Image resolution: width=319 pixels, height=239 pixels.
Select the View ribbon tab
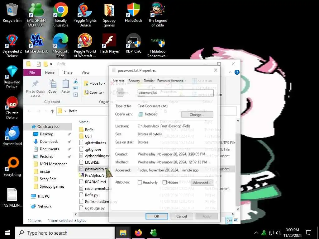(x=85, y=72)
